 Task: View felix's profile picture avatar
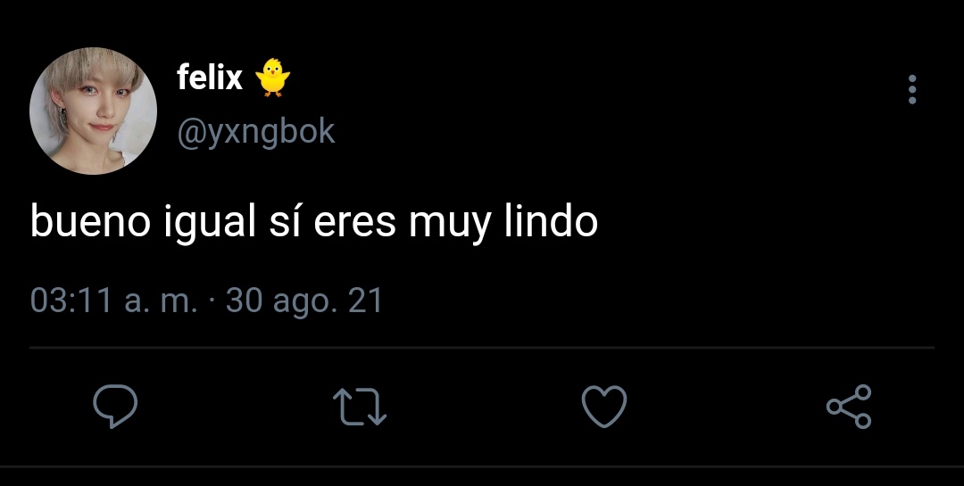94,111
